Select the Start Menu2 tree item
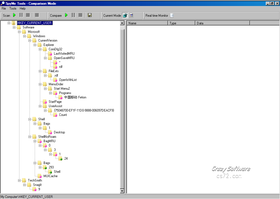Image resolution: width=280 pixels, height=199 pixels. tap(62, 89)
